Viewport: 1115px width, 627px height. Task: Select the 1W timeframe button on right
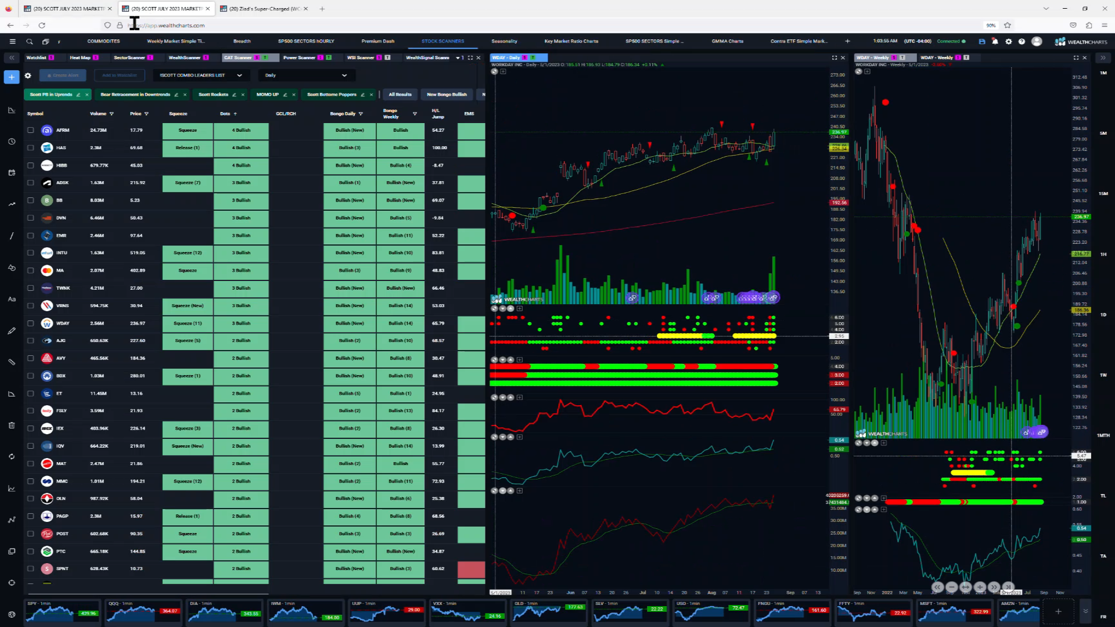point(1103,375)
